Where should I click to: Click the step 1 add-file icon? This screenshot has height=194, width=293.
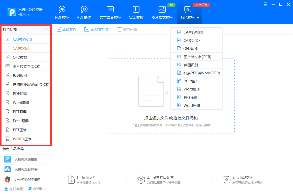(x=71, y=180)
